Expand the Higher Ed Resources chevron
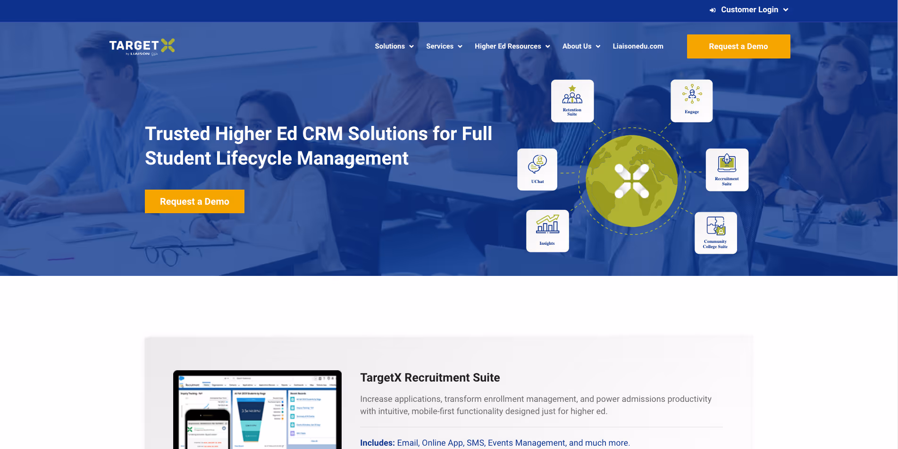Viewport: 898px width, 449px height. click(x=548, y=46)
